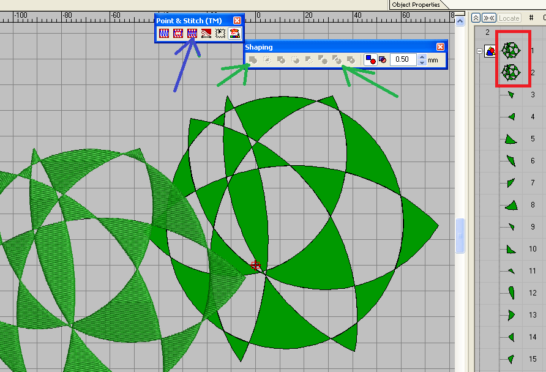Image resolution: width=546 pixels, height=372 pixels.
Task: Click fifth shaping icon in Shaping toolbar
Action: pos(309,60)
